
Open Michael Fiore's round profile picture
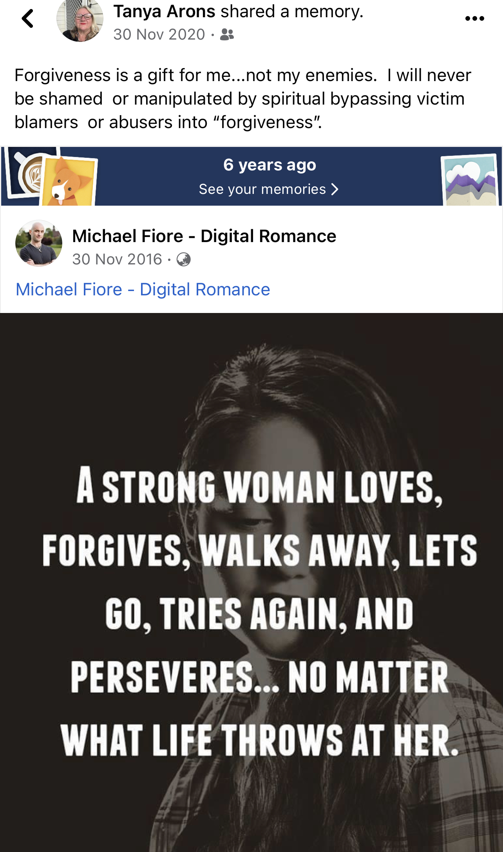pyautogui.click(x=39, y=243)
